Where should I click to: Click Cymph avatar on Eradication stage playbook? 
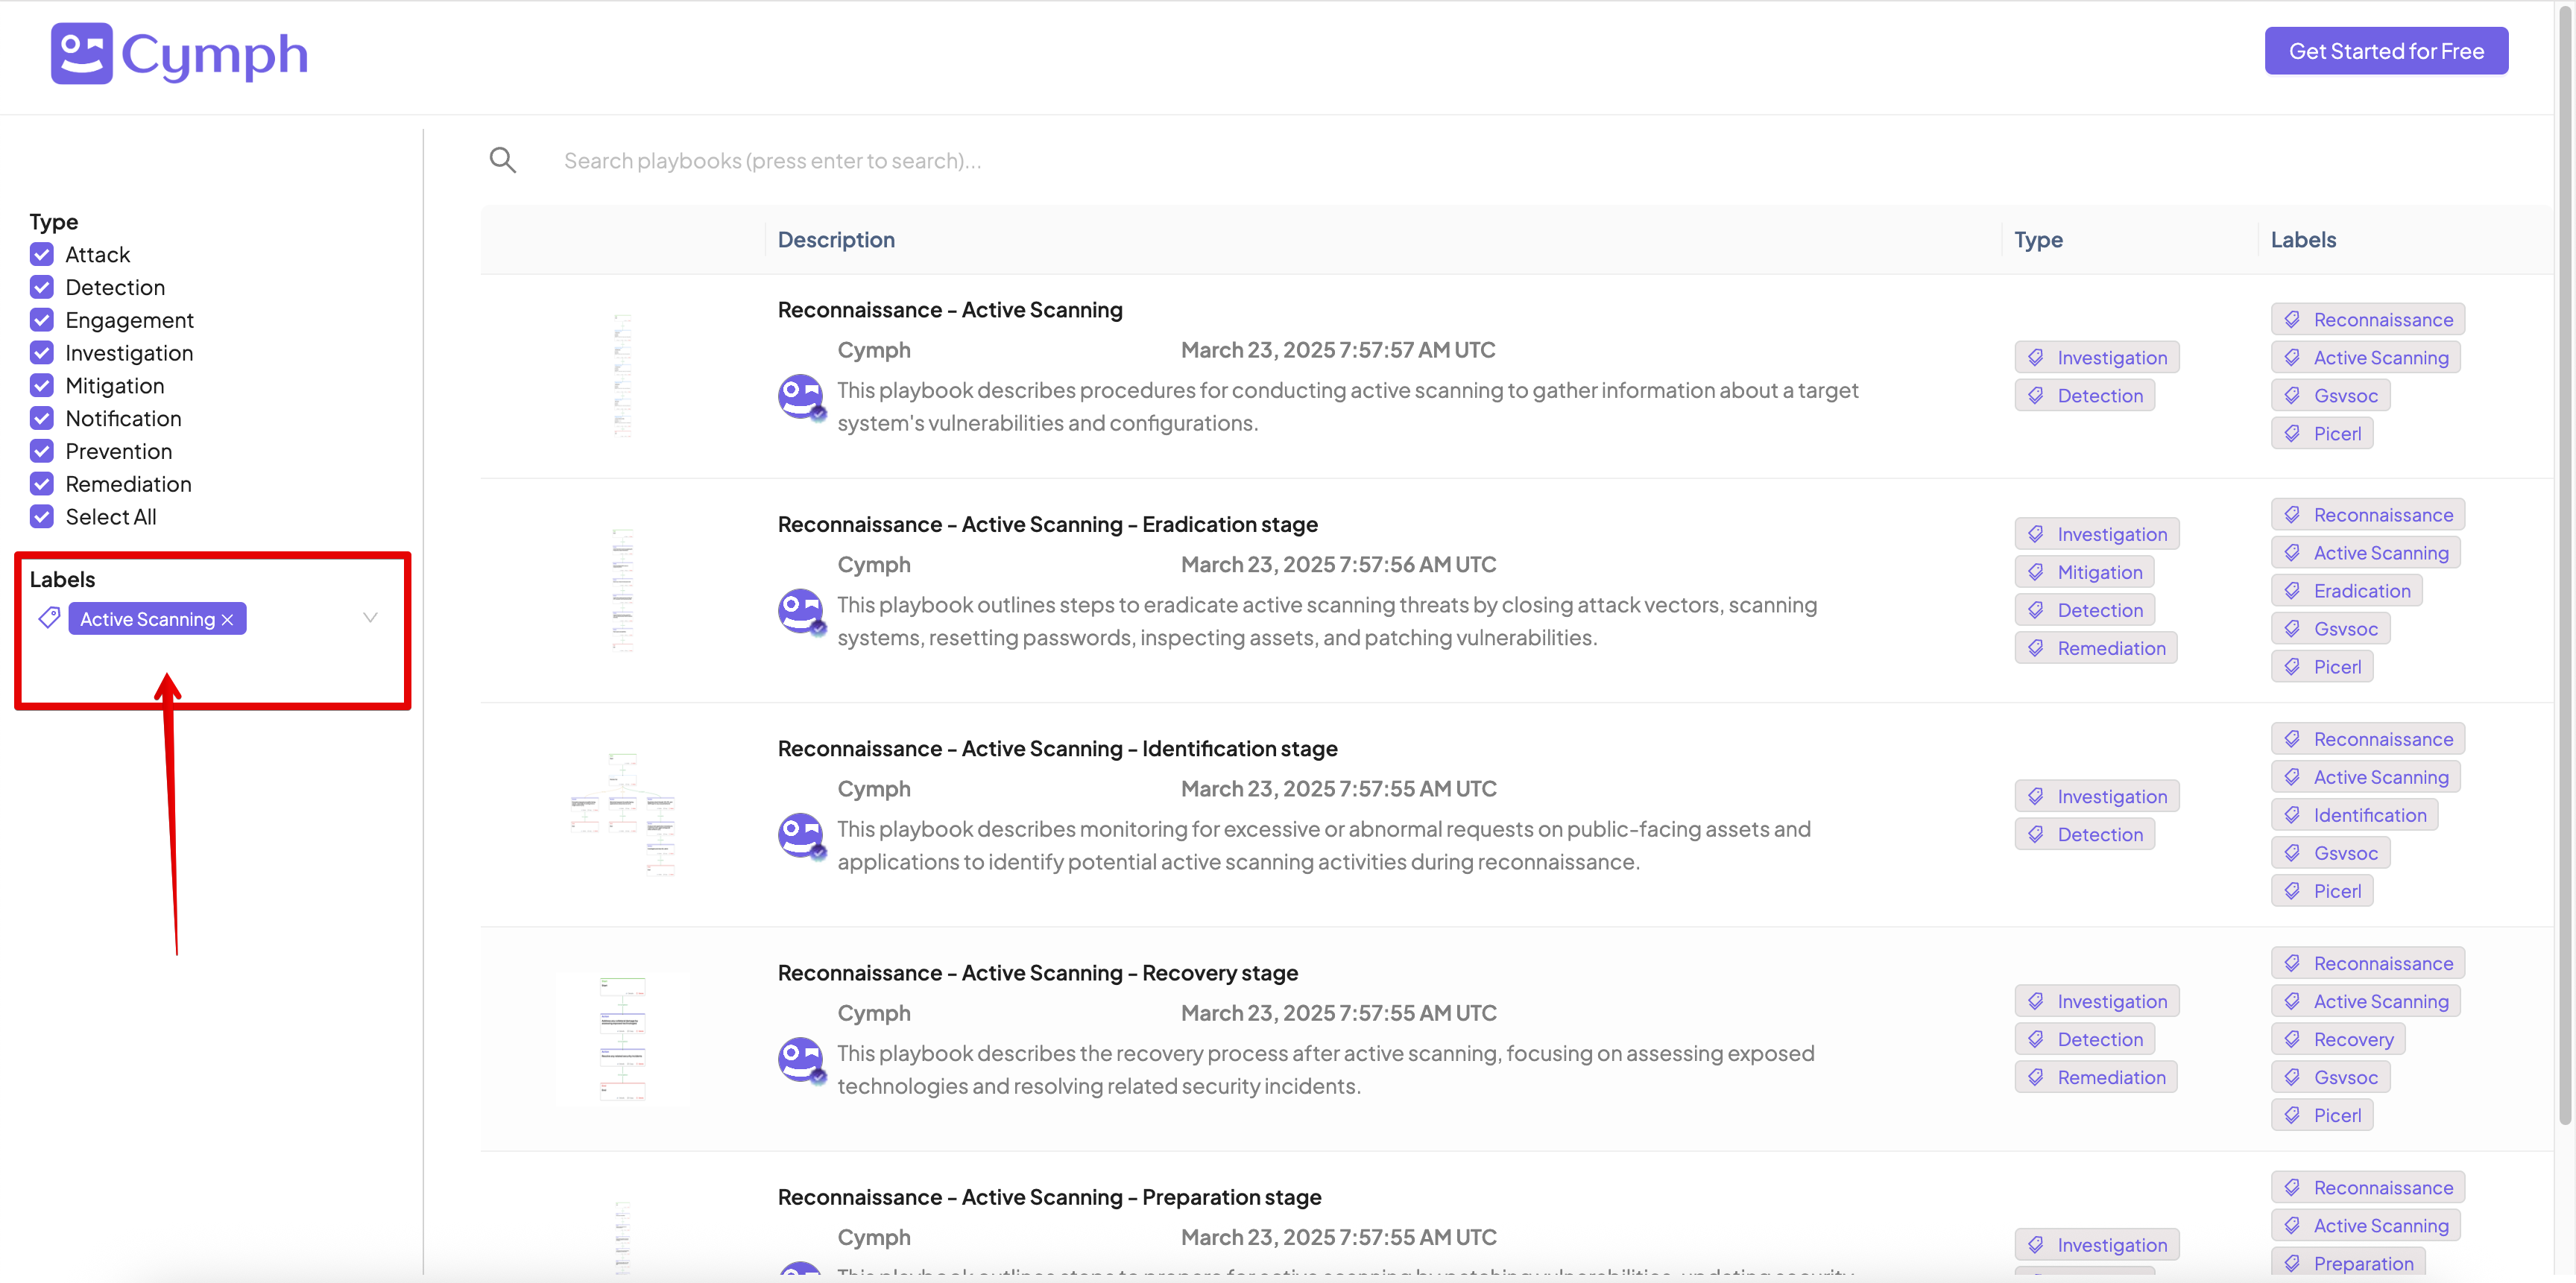[x=801, y=612]
